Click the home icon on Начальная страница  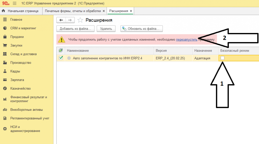pyautogui.click(x=3, y=11)
